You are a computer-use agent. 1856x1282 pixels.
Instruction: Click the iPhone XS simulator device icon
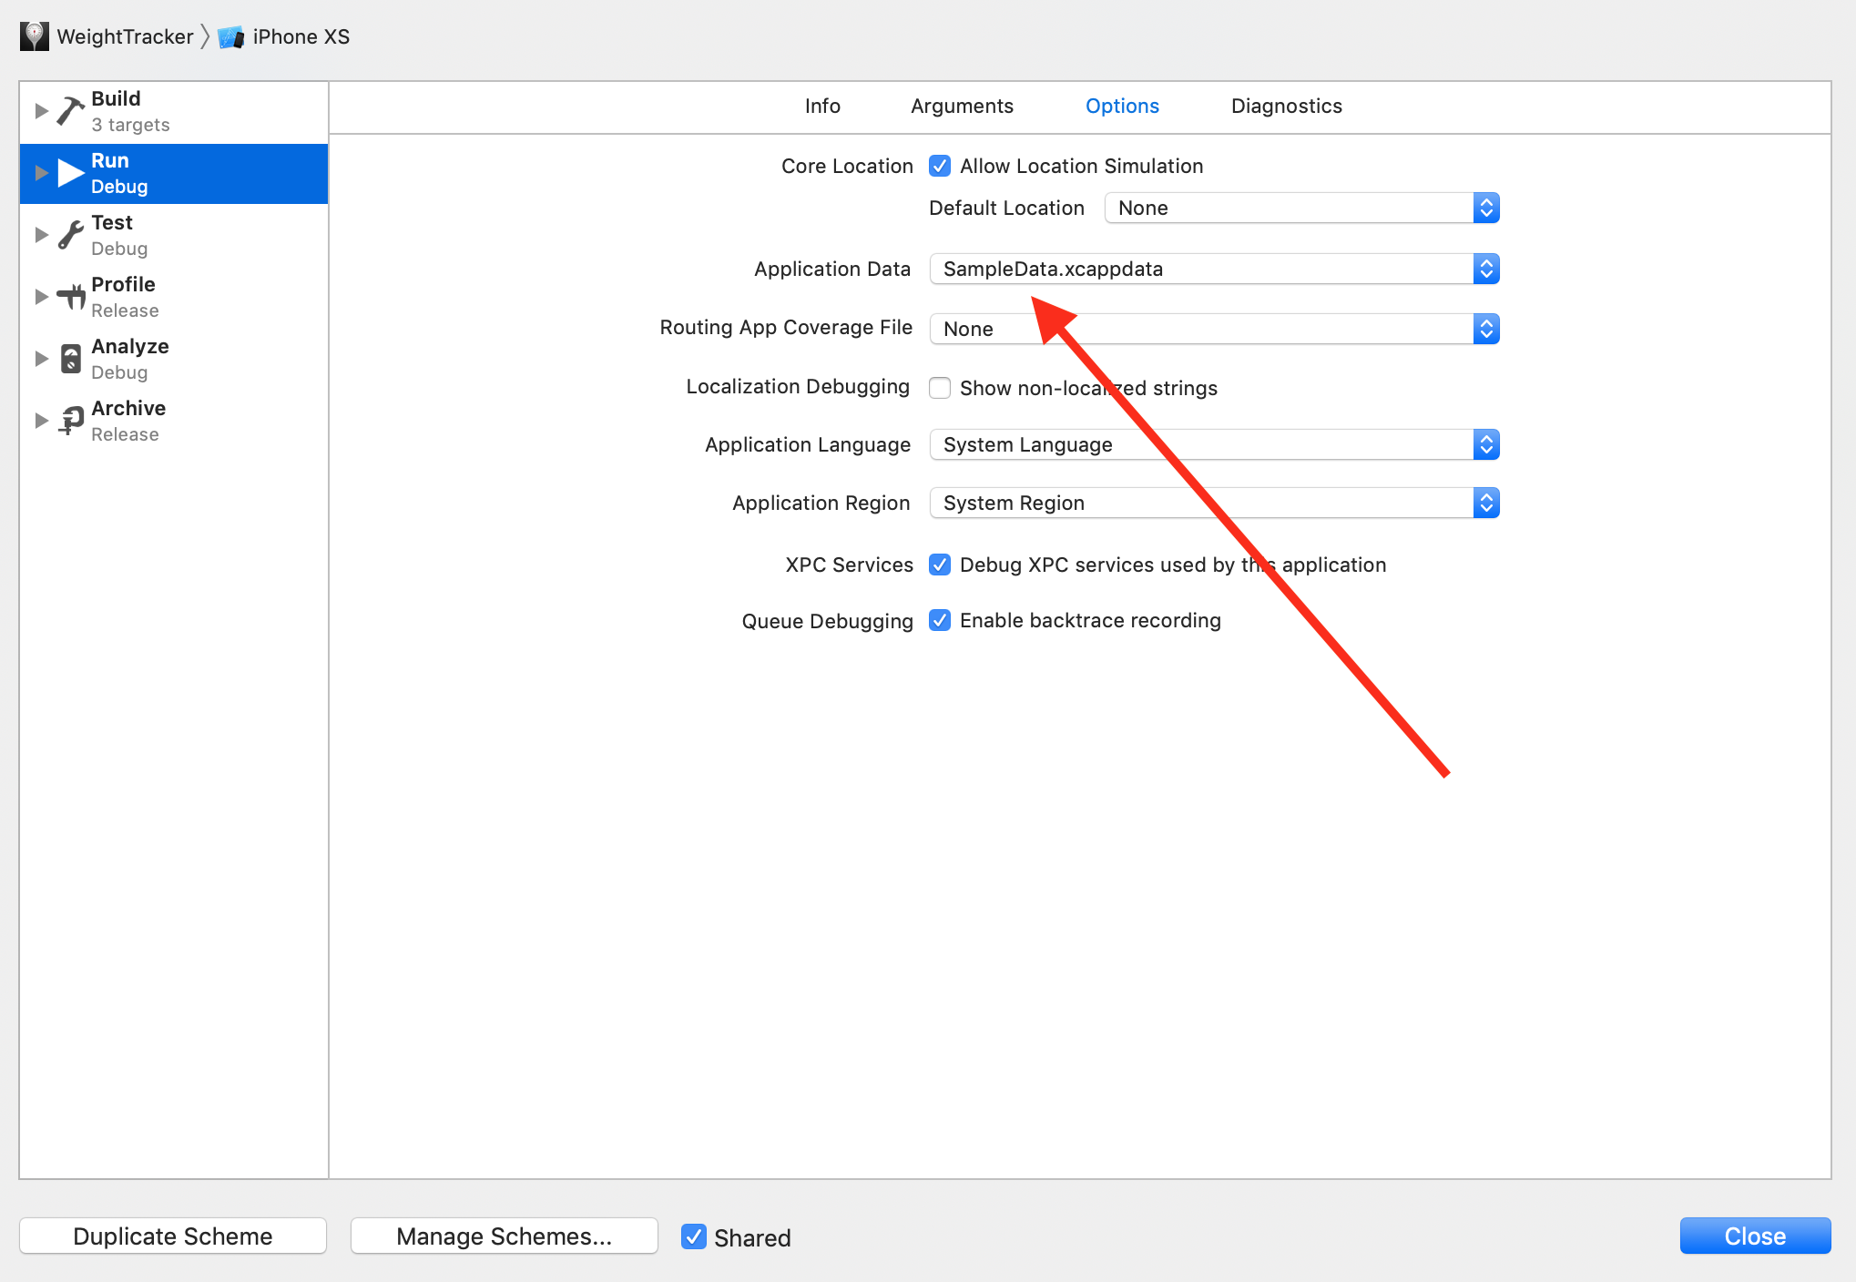pyautogui.click(x=231, y=37)
